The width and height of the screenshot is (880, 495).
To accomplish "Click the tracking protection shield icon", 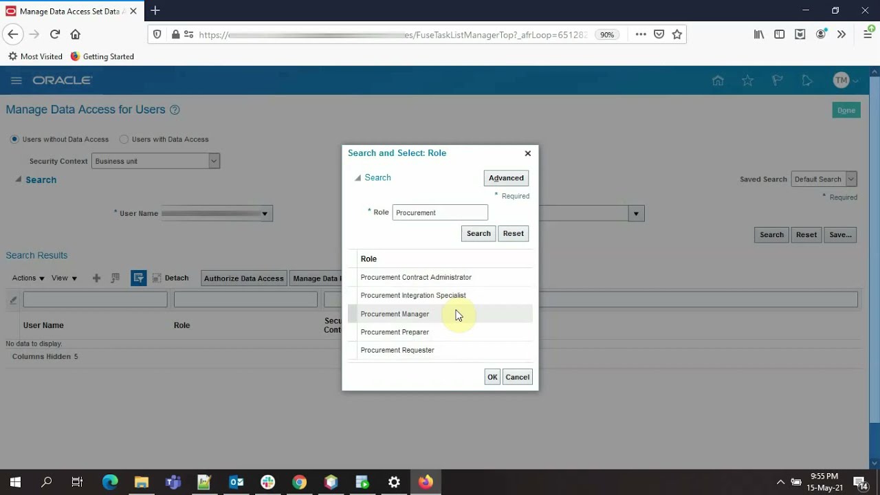I will pos(157,34).
